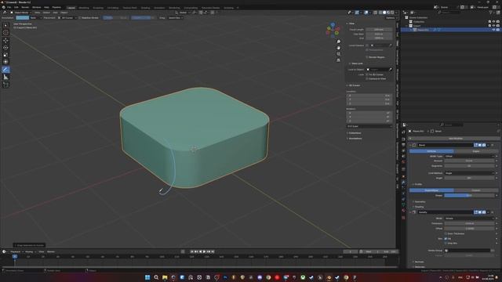Screen dimensions: 502x282
Task: Open the Bevel Width Type dropdown
Action: [x=469, y=157]
